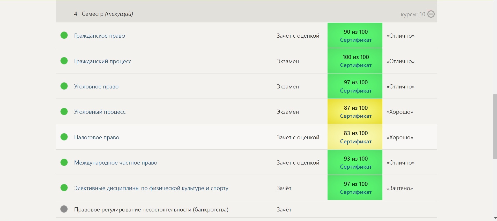Click Зачет с оценкой for Гражданское право

tap(298, 36)
